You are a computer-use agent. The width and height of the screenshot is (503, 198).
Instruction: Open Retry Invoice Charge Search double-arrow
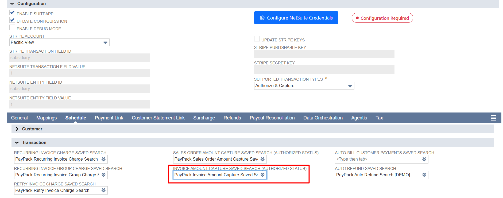[103, 191]
